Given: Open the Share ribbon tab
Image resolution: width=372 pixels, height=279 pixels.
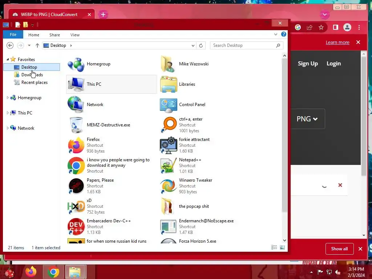Looking at the screenshot, I should [54, 35].
